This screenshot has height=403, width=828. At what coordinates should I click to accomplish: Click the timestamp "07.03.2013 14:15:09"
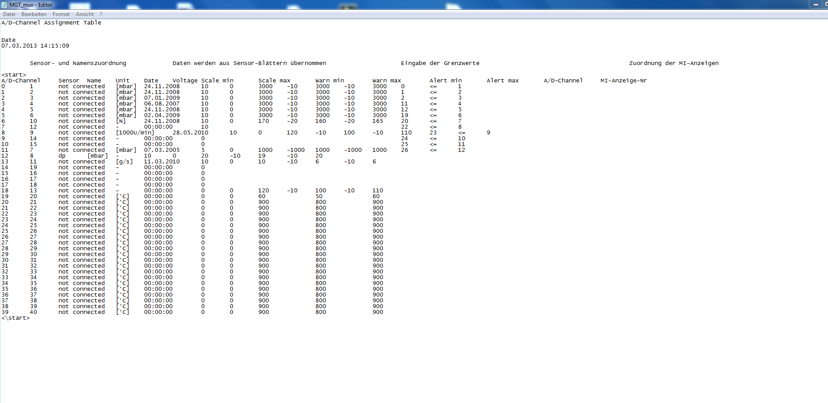coord(35,46)
